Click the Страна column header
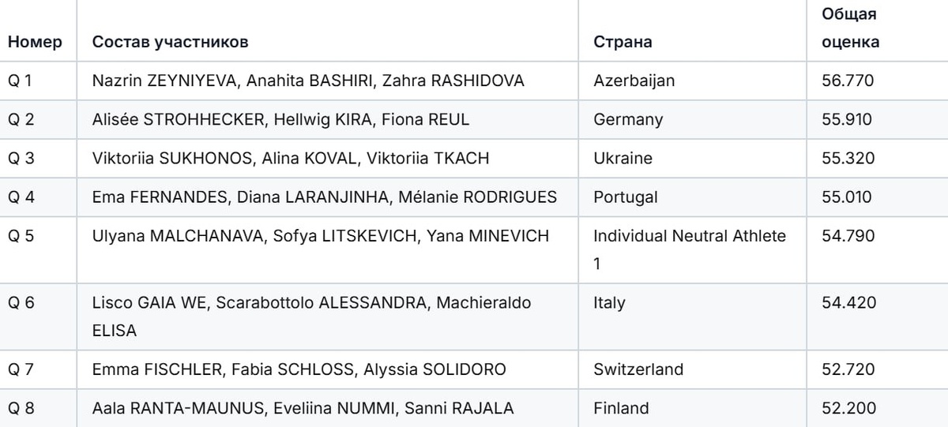Image resolution: width=948 pixels, height=427 pixels. (x=623, y=43)
